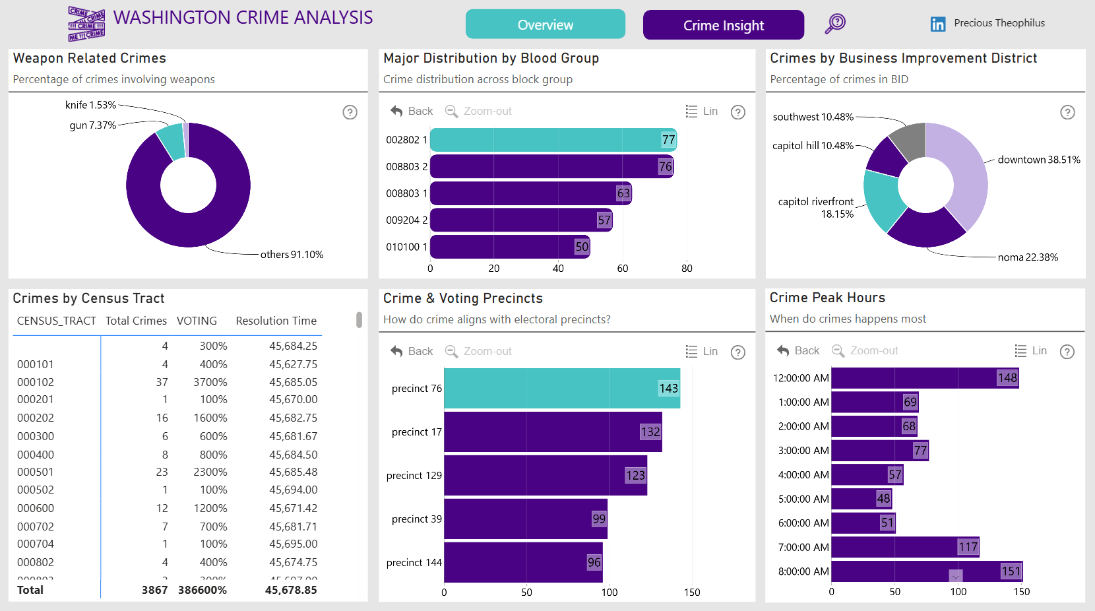This screenshot has height=611, width=1095.
Task: Open the Precious Theophilus profile link
Action: point(999,23)
